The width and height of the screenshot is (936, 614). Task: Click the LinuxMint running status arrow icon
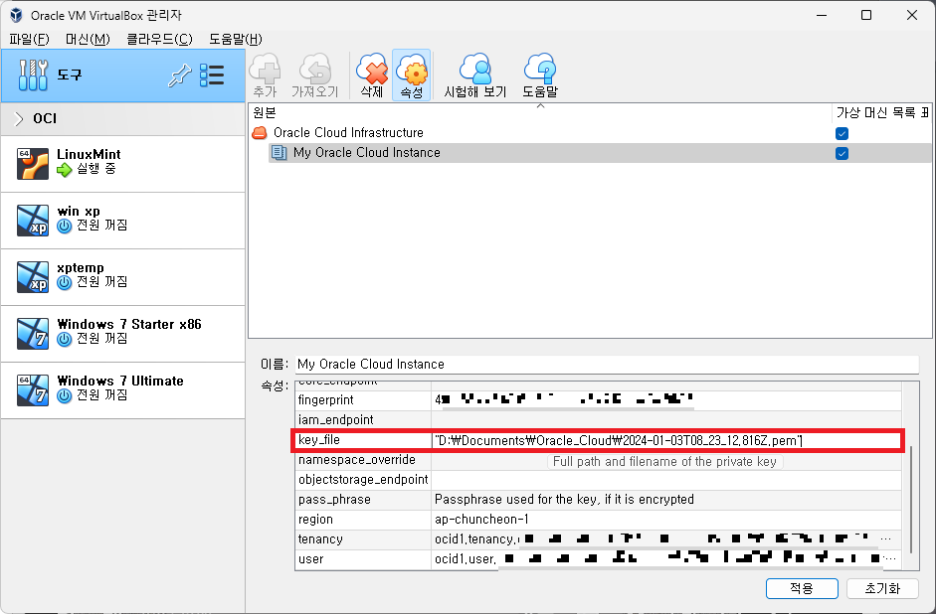(65, 170)
